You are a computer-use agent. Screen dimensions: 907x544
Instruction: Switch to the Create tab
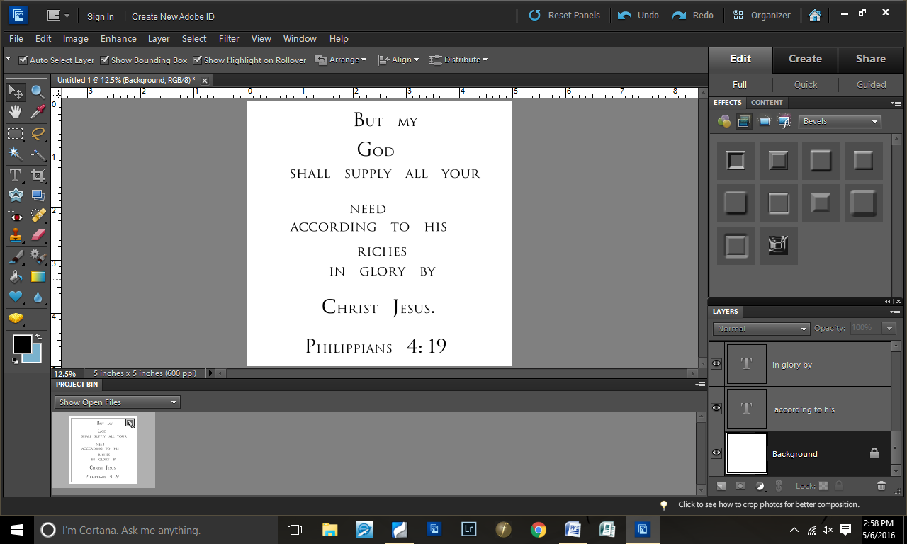pos(805,59)
